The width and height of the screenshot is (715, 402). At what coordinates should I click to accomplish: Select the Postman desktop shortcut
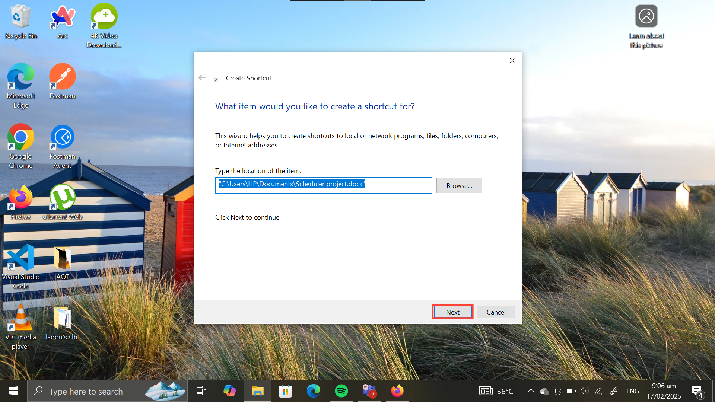63,81
